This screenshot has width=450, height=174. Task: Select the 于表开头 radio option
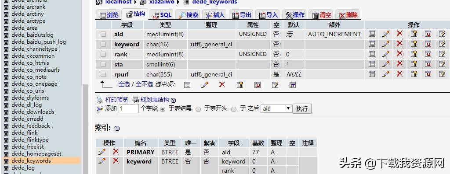pos(198,109)
